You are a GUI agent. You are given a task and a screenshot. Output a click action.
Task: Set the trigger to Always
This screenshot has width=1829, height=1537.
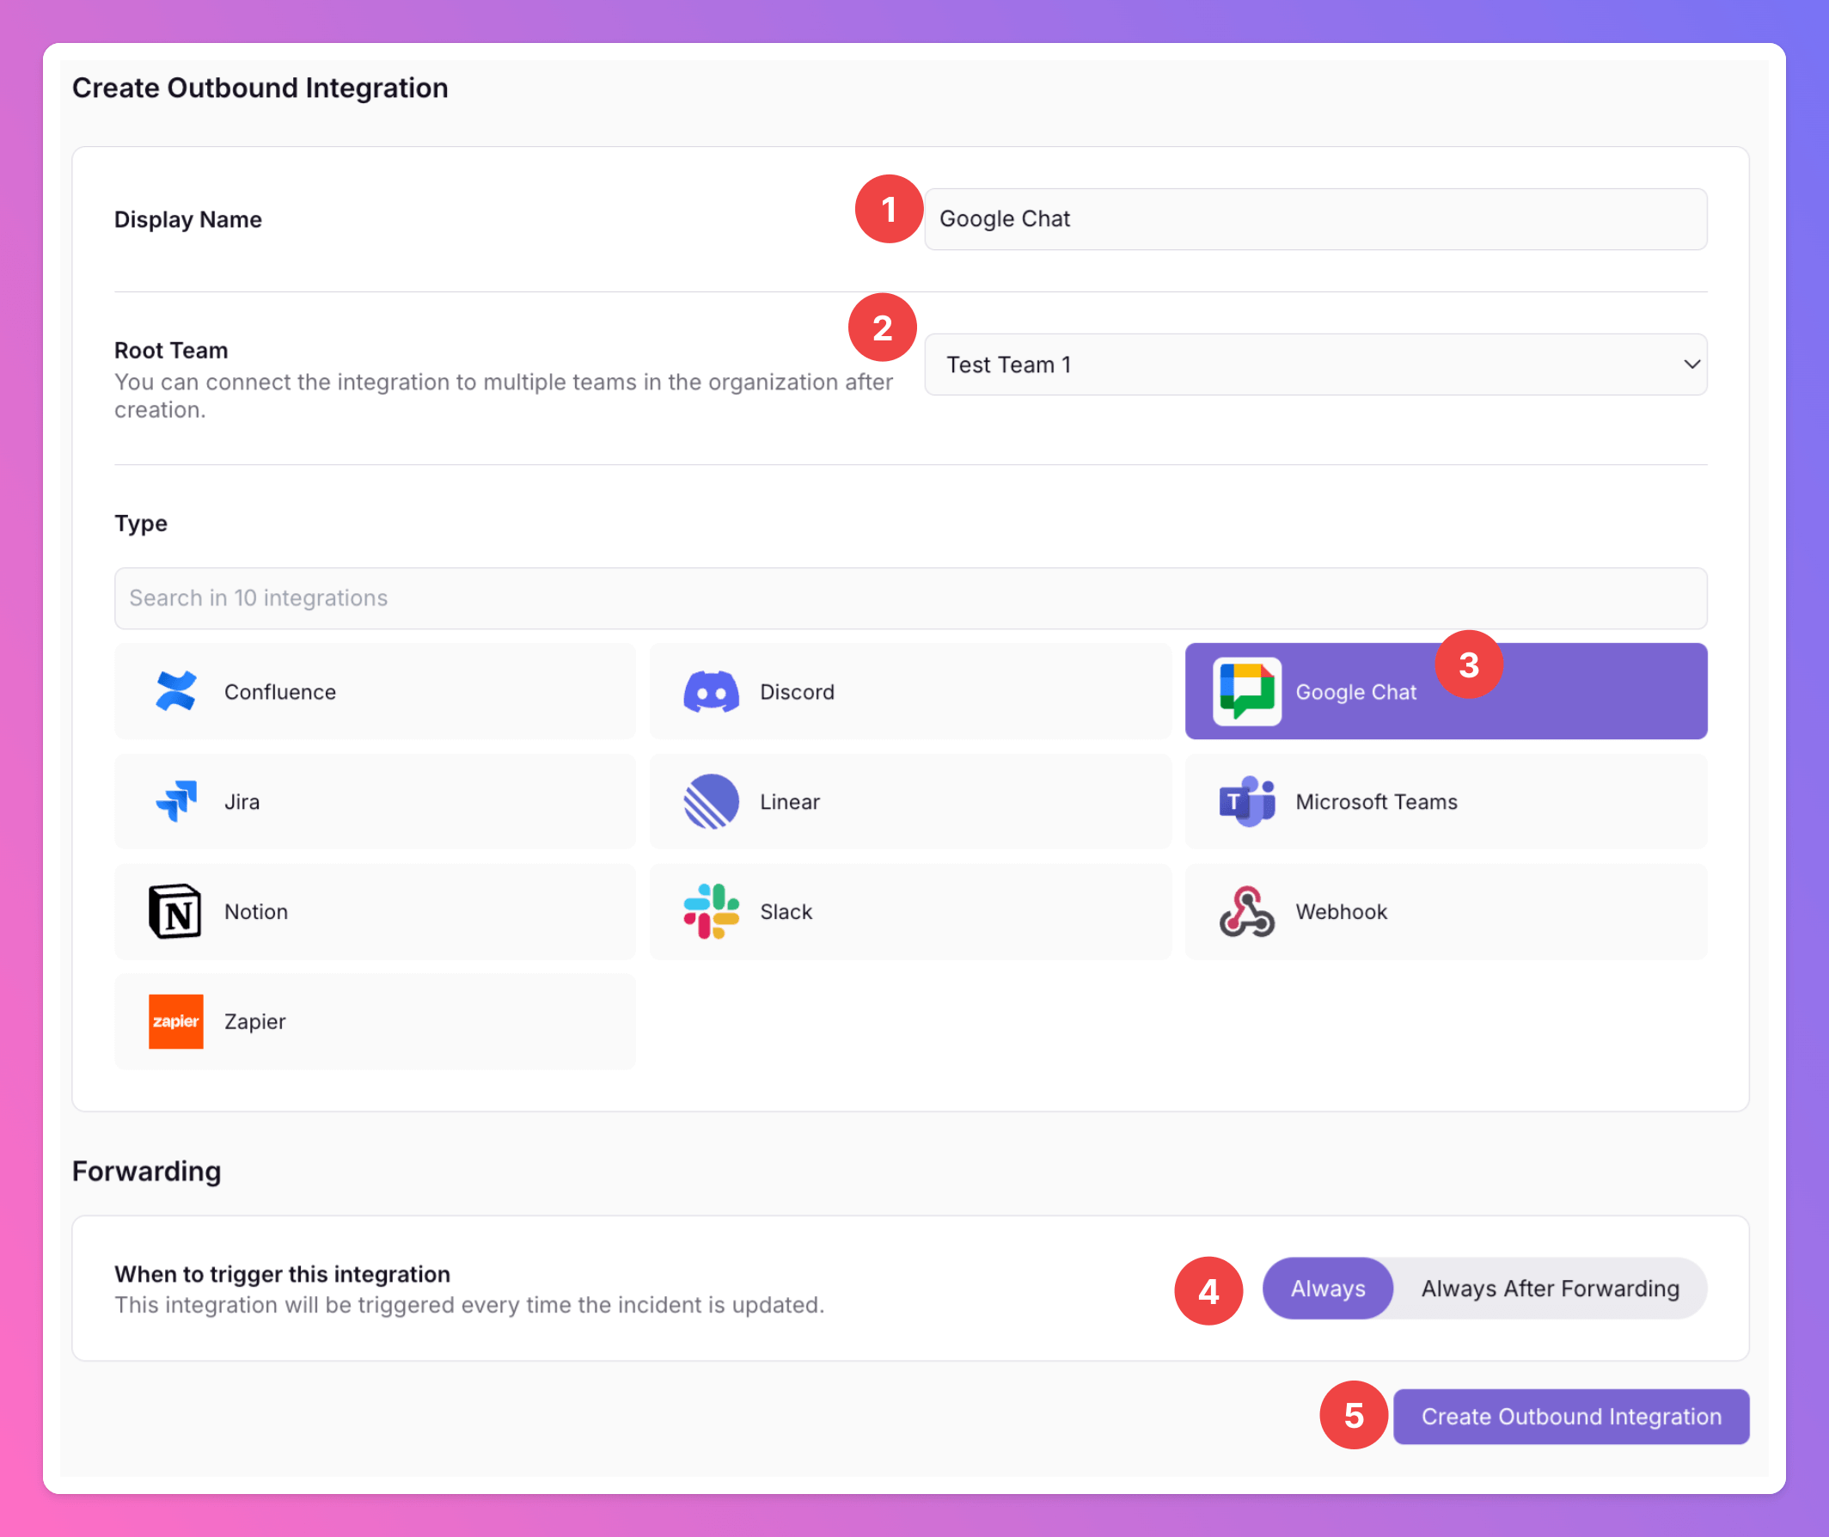1327,1288
